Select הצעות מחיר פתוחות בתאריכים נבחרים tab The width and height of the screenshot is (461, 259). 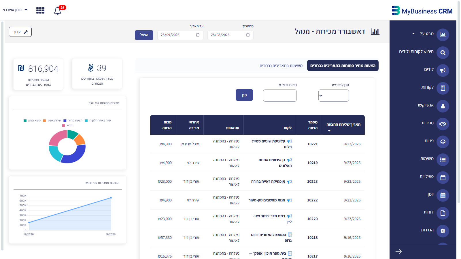point(343,66)
